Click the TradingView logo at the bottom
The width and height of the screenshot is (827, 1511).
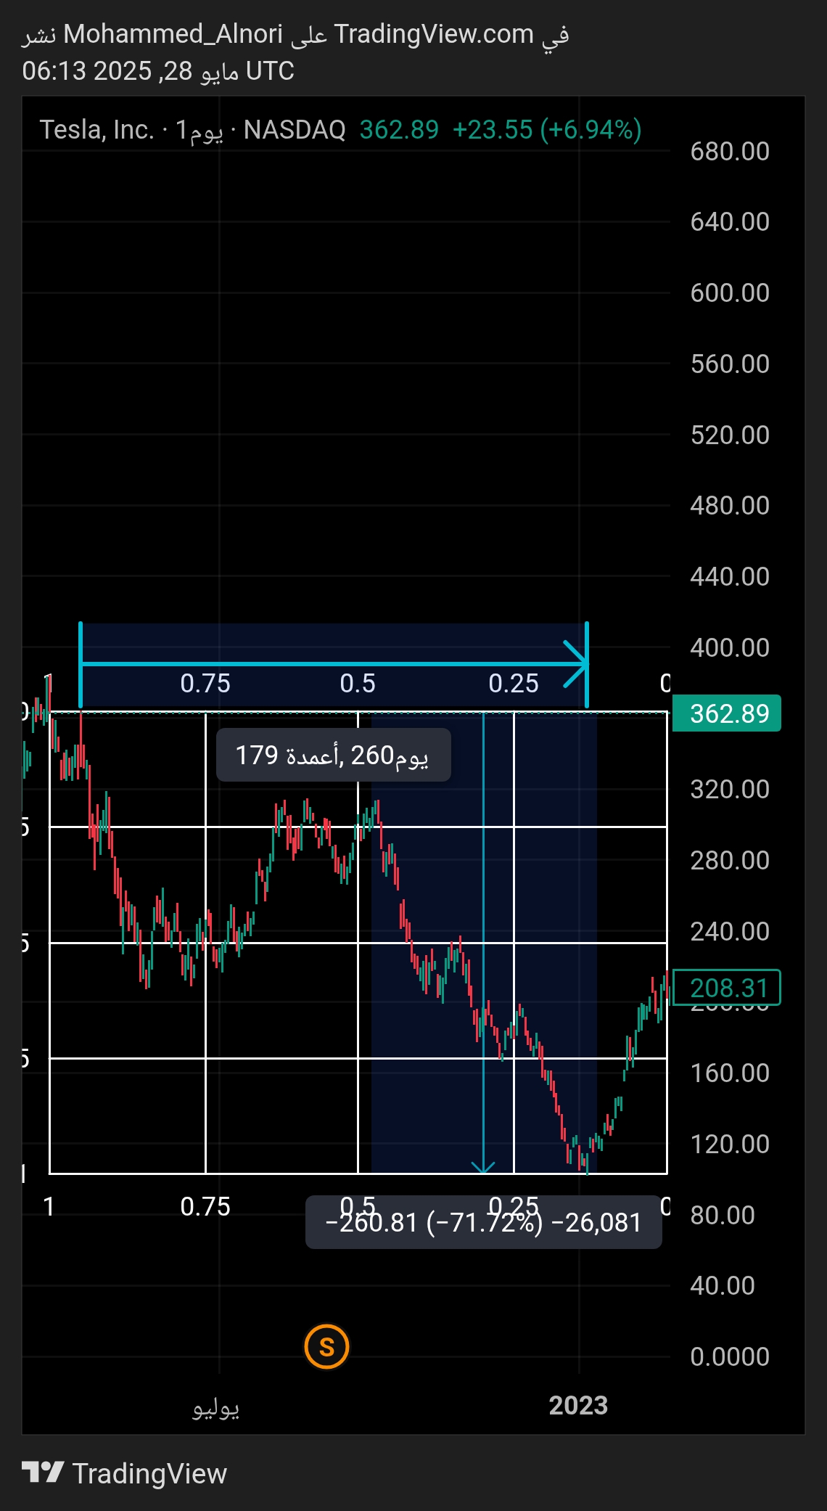pyautogui.click(x=124, y=1473)
